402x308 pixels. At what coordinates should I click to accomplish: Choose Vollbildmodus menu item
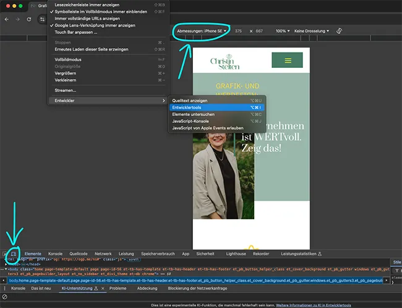(x=68, y=60)
